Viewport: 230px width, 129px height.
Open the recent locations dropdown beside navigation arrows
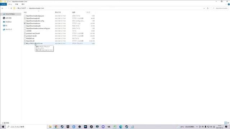(9, 8)
